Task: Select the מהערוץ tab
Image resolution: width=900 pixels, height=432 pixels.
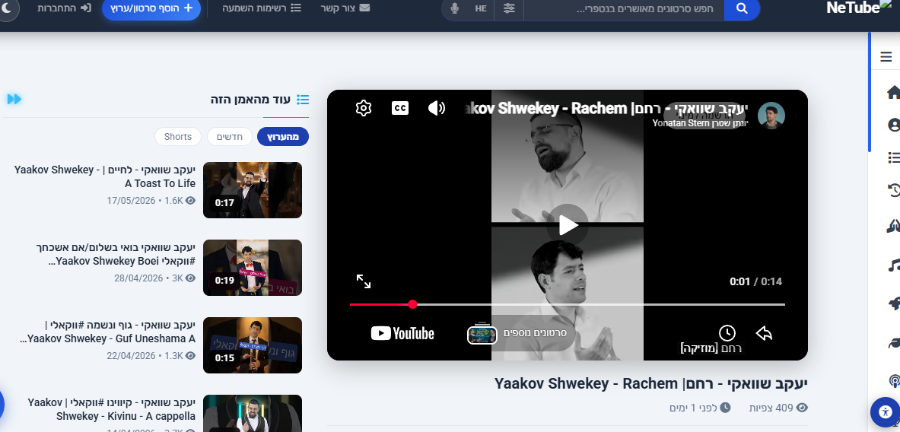Action: coord(283,137)
